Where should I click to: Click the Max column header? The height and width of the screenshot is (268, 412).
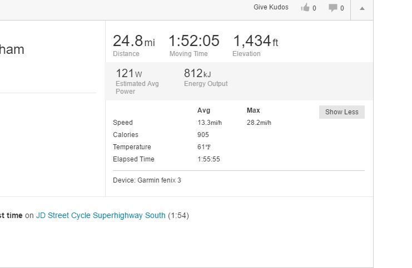click(x=254, y=110)
